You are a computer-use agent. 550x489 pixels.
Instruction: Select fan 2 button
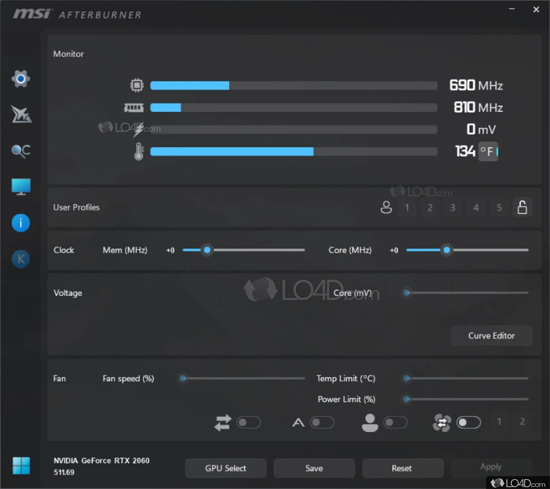[522, 422]
